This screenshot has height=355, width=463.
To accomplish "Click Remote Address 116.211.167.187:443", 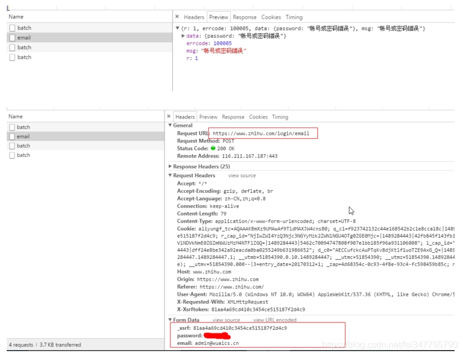I will click(250, 156).
